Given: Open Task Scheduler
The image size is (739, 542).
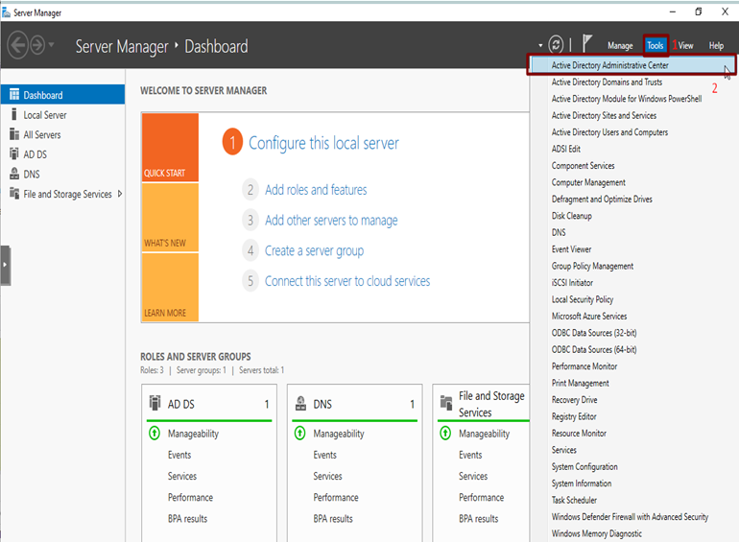Looking at the screenshot, I should click(x=574, y=500).
